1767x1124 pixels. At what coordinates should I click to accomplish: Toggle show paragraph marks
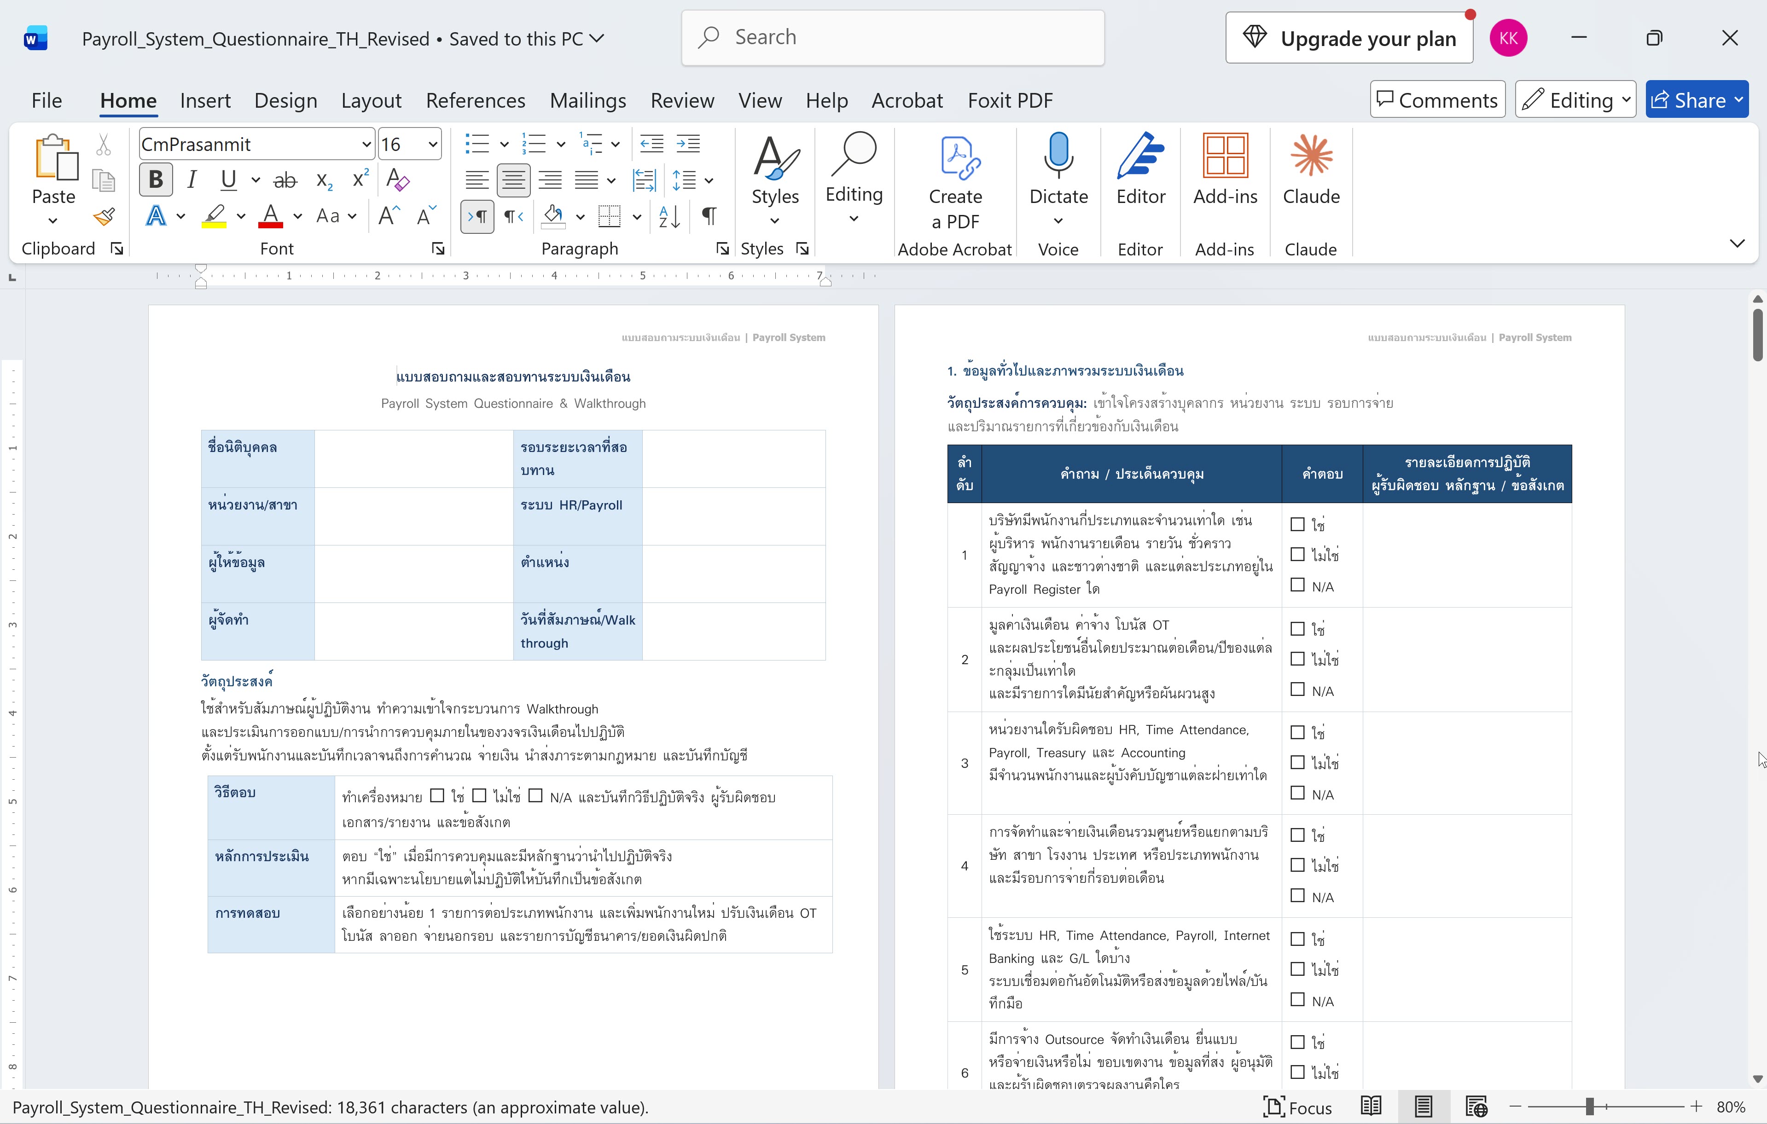click(x=709, y=216)
